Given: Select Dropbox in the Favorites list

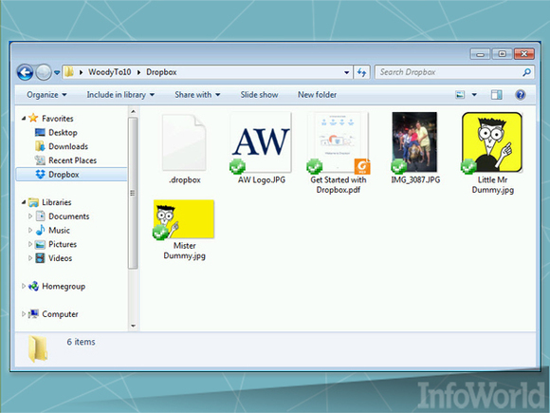Looking at the screenshot, I should pyautogui.click(x=71, y=175).
